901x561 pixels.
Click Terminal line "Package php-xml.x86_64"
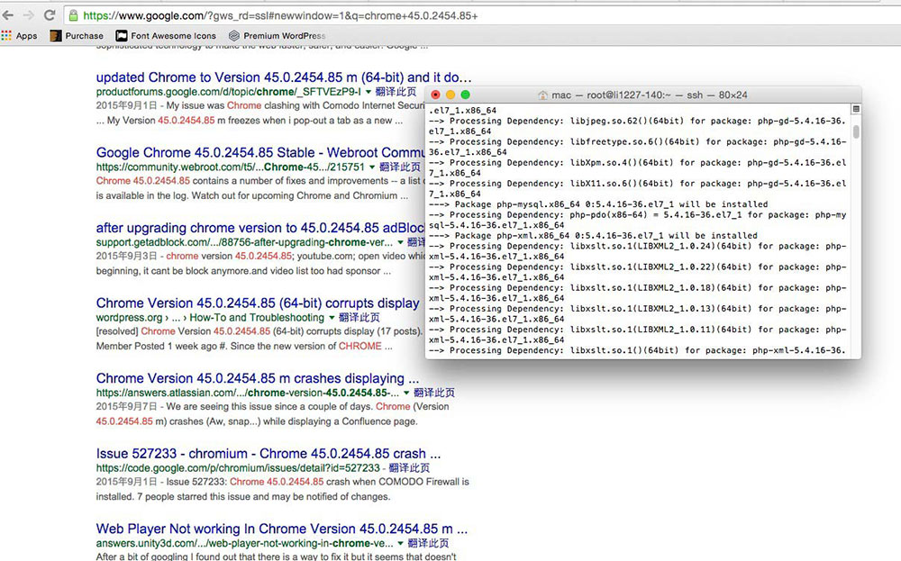click(593, 235)
